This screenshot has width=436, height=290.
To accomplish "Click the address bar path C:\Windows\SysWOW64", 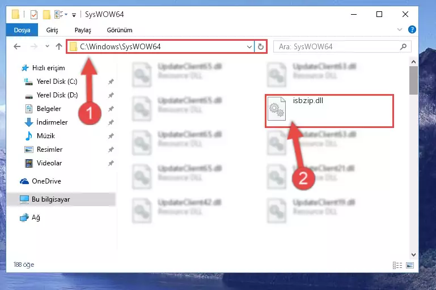I will [x=120, y=46].
